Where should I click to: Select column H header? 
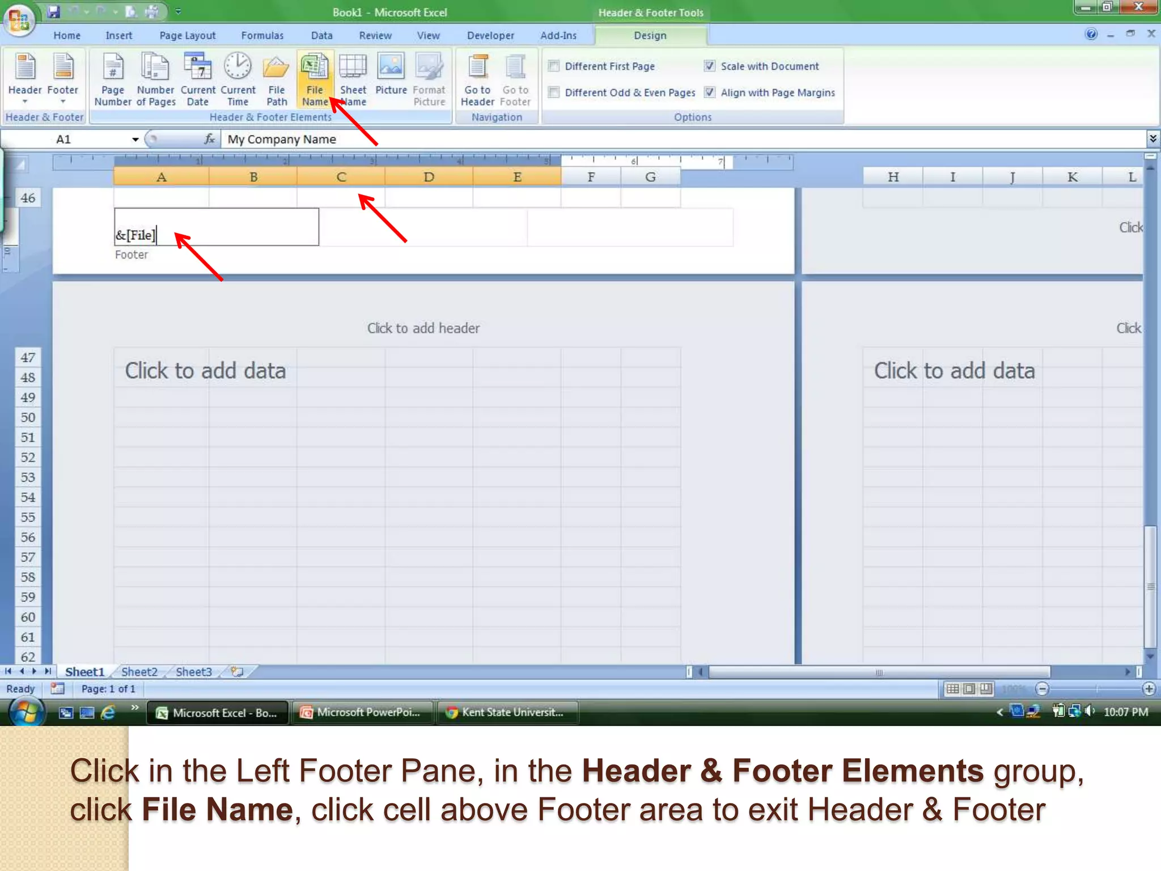point(893,177)
